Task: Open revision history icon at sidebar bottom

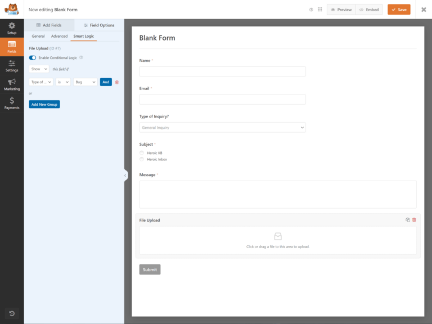Action: (x=12, y=313)
